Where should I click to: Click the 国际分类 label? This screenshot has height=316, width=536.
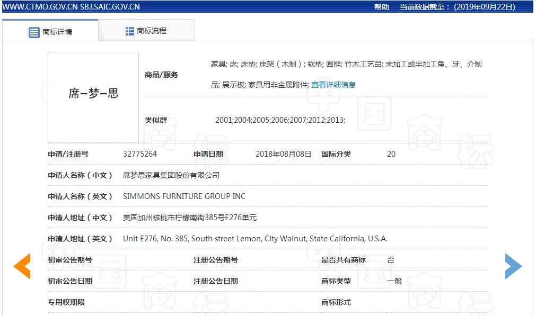[x=336, y=154]
